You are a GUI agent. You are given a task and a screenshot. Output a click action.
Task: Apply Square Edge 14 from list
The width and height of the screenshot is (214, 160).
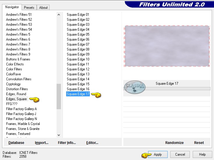tap(78, 79)
